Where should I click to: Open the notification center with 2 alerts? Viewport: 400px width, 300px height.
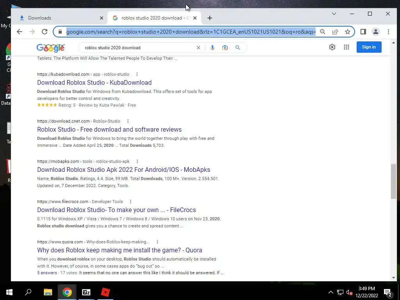(x=388, y=292)
